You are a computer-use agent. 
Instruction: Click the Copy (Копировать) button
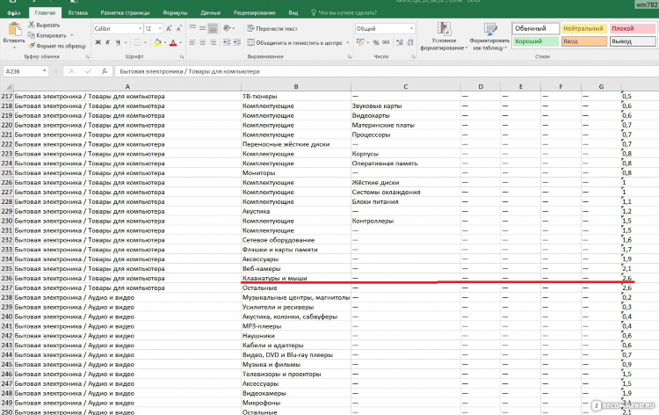[47, 35]
